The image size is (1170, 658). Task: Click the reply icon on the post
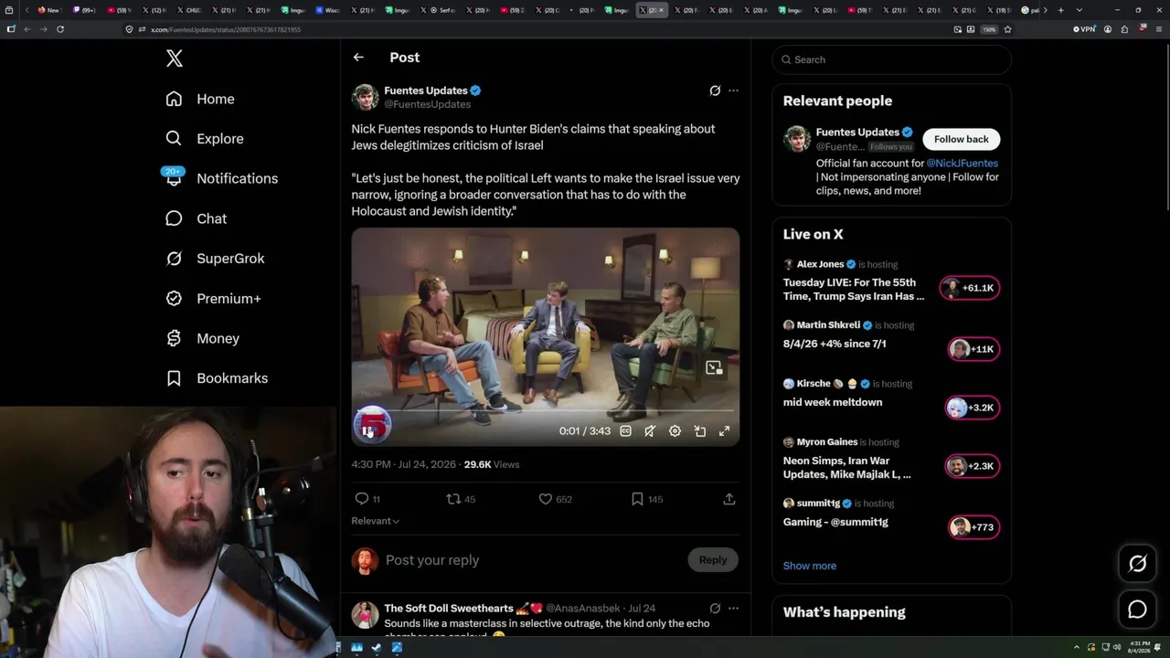362,499
